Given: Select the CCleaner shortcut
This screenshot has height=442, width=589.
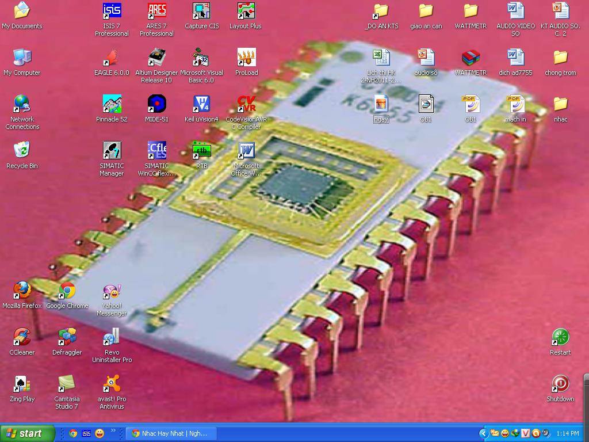Looking at the screenshot, I should tap(22, 337).
